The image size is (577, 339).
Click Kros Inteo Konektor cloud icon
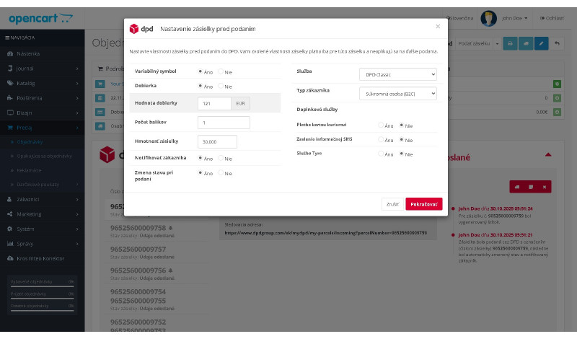pyautogui.click(x=10, y=258)
